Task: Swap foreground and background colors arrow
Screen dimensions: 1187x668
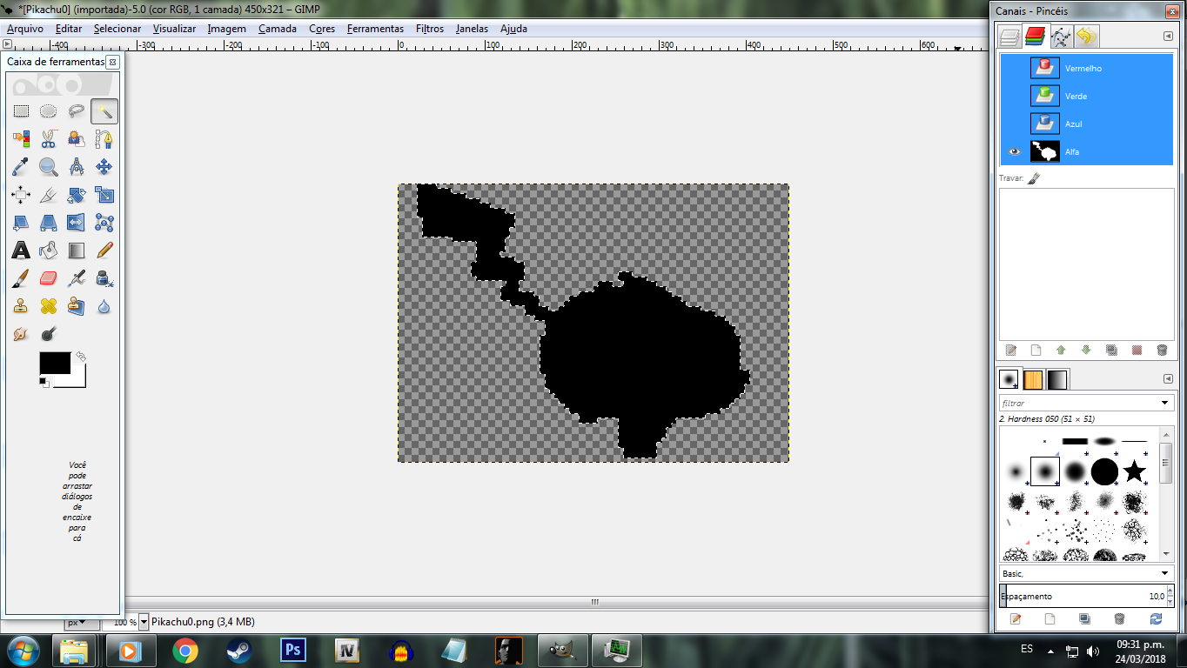Action: 81,356
